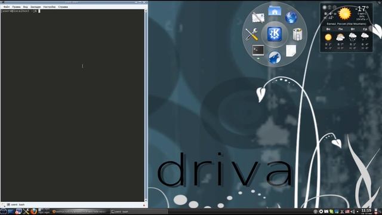Click the US flag keyboard layout indicator
This screenshot has width=382, height=215.
click(347, 211)
